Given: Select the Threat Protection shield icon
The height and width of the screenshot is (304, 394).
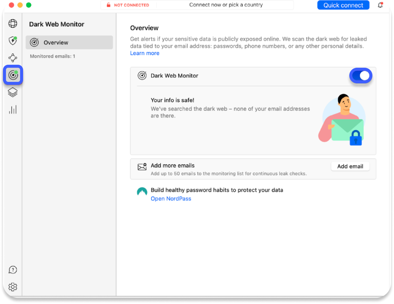Looking at the screenshot, I should click(13, 41).
